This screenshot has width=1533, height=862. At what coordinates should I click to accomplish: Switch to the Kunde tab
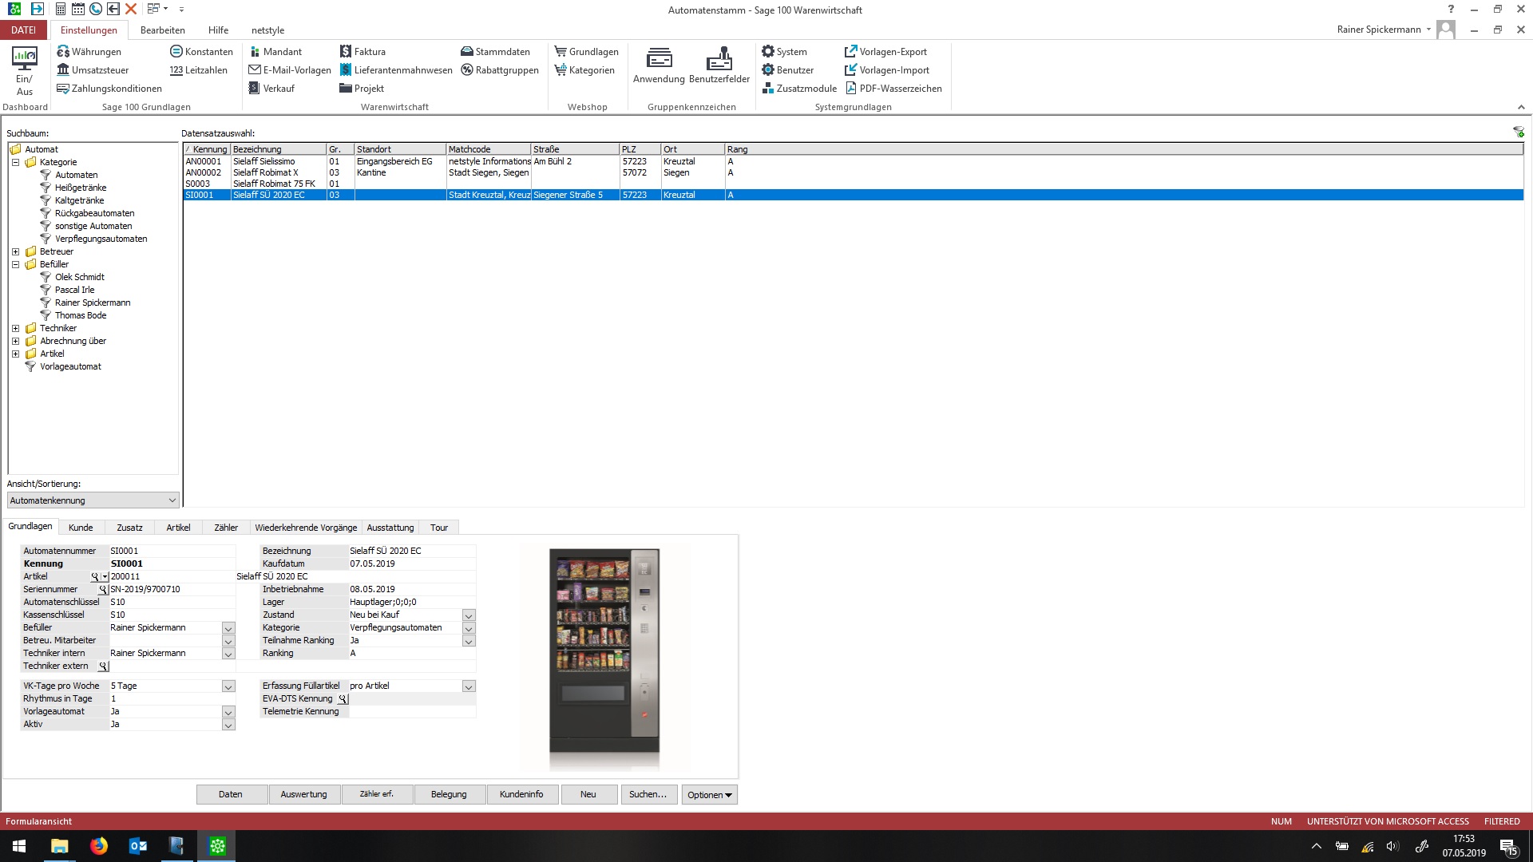point(81,528)
